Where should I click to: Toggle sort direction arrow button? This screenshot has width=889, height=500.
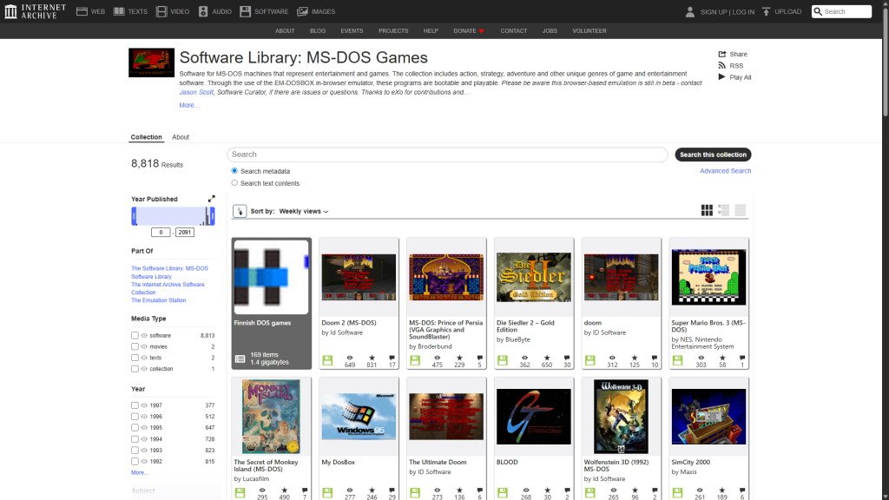click(x=240, y=211)
